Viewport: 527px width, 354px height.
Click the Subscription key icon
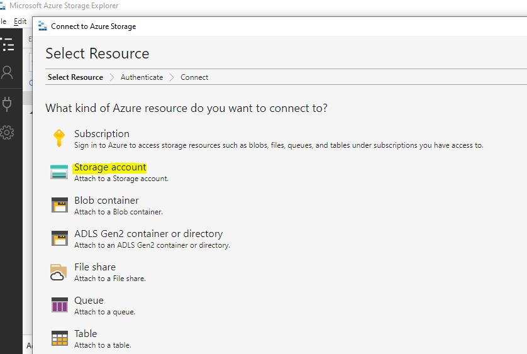click(59, 138)
